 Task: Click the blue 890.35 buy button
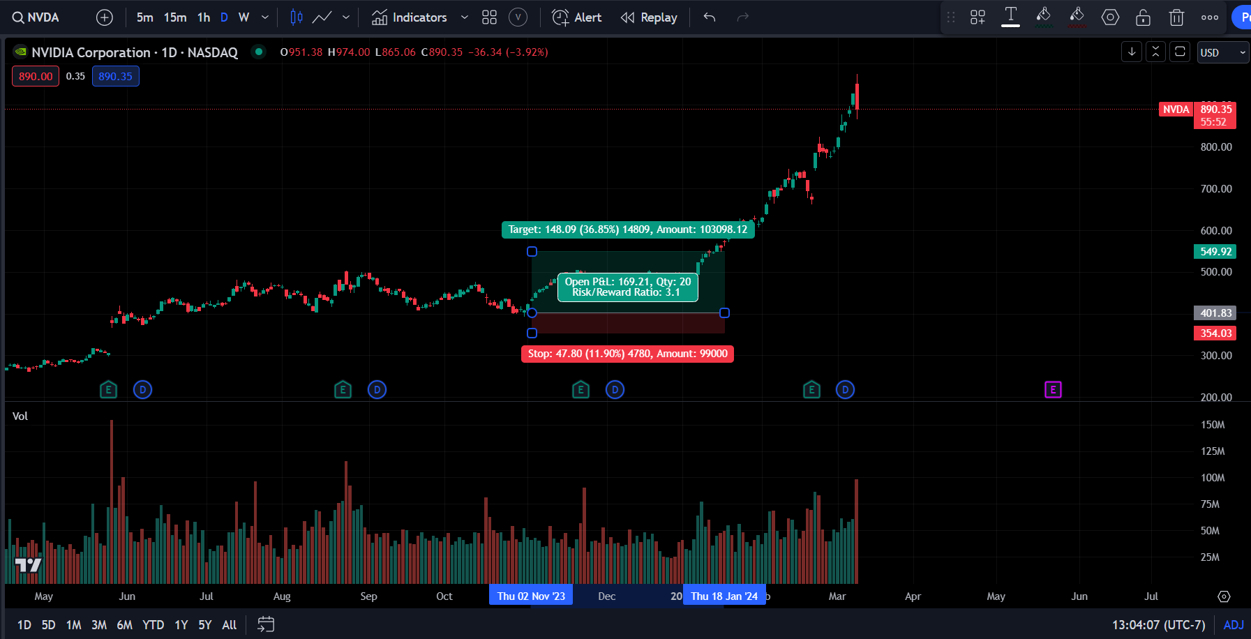[x=116, y=77]
